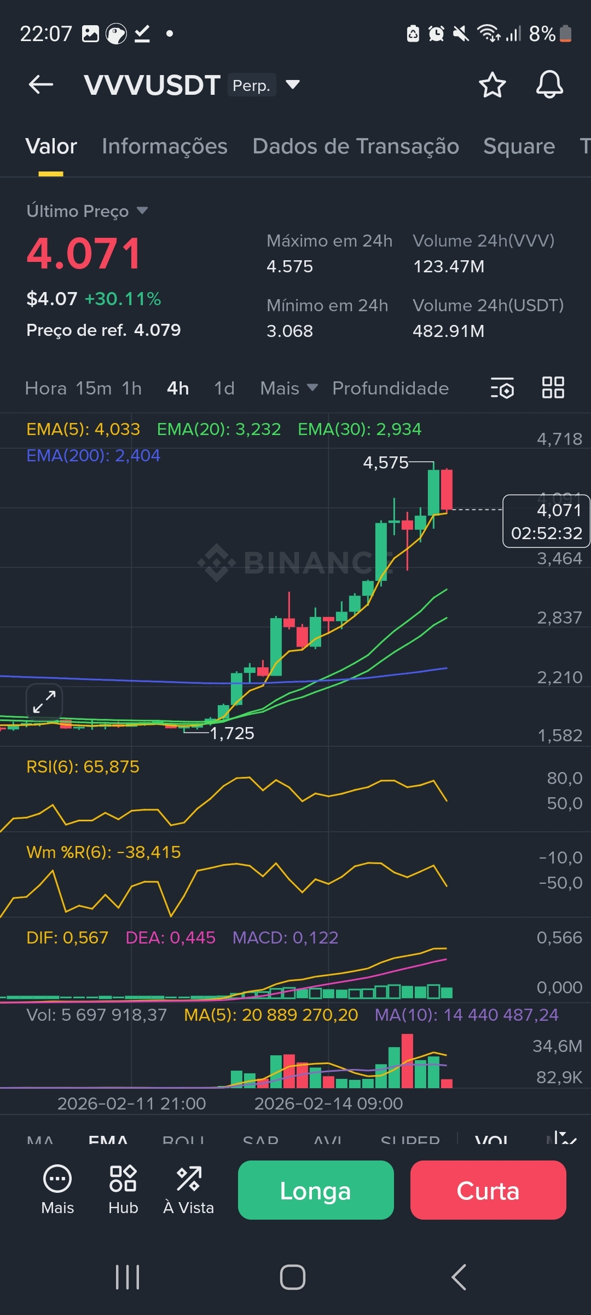Select the 1h timeframe

pos(132,388)
